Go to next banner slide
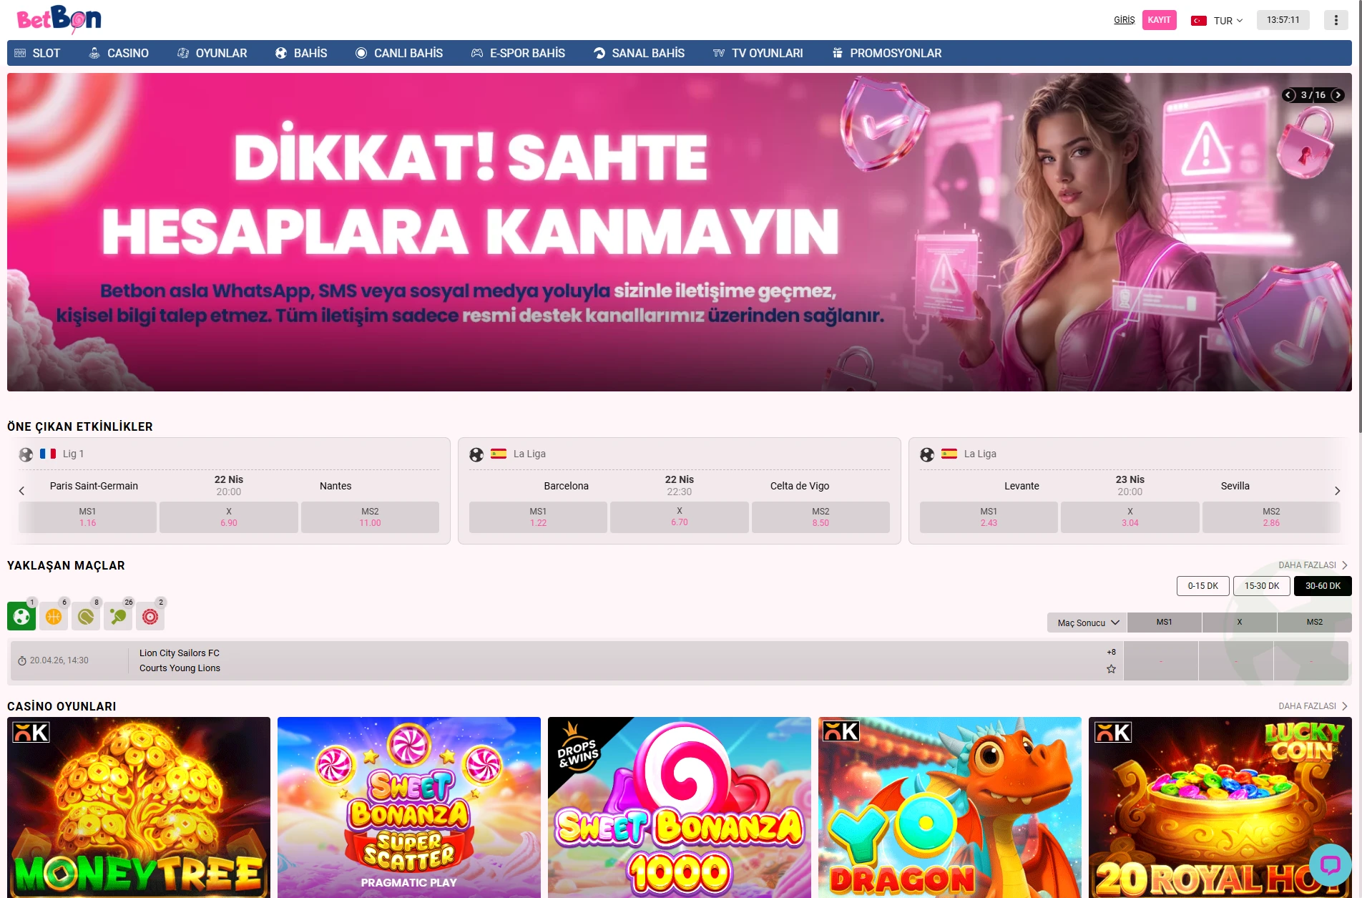1362x898 pixels. tap(1338, 95)
